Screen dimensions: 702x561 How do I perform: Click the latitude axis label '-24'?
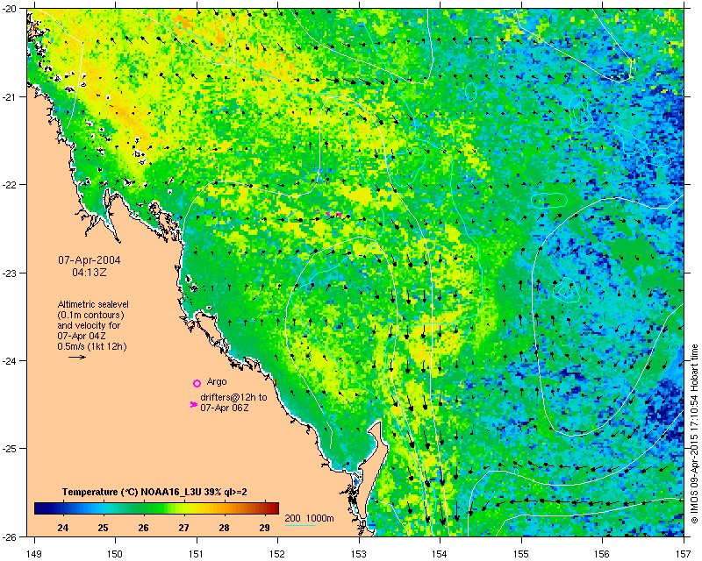(11, 360)
